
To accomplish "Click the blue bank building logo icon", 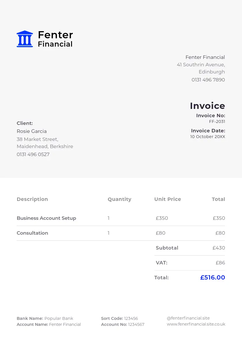I will tap(25, 39).
